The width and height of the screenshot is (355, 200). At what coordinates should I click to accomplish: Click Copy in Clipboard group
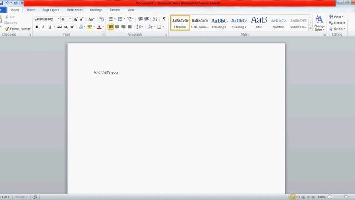coord(11,23)
